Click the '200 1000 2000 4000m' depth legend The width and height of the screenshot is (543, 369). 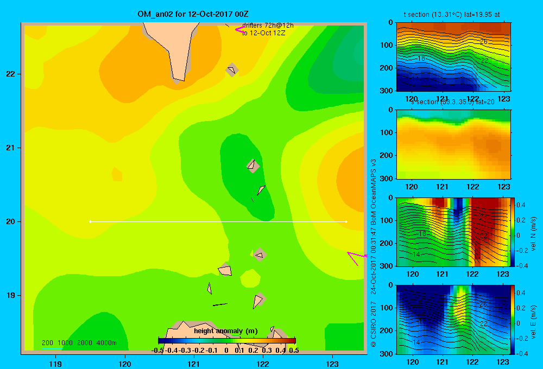pyautogui.click(x=79, y=343)
